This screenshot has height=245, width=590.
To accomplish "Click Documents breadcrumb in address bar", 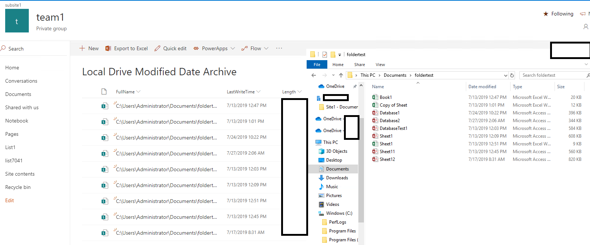I will [x=395, y=75].
